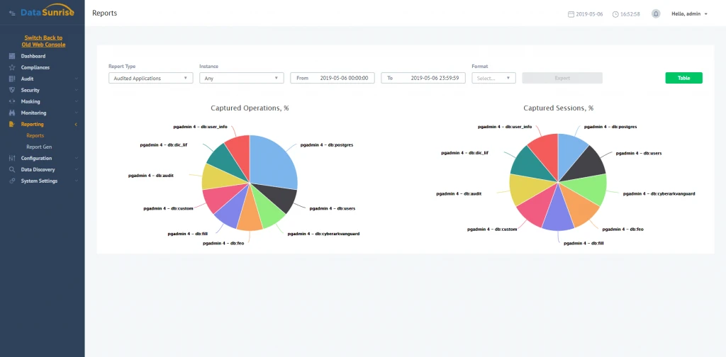The height and width of the screenshot is (357, 726).
Task: Collapse sidebar using the menu toggle icon
Action: pyautogui.click(x=12, y=12)
